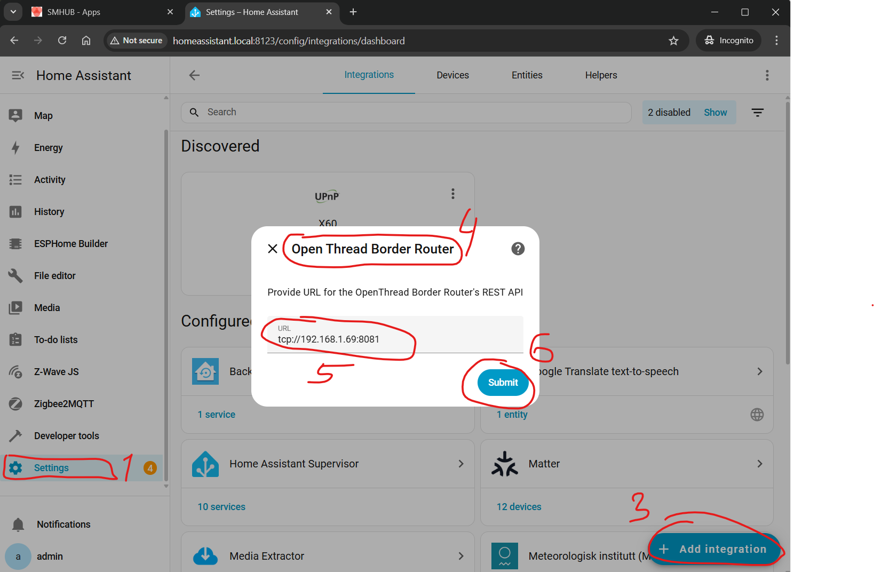
Task: Open Developer tools in the sidebar
Action: coord(66,436)
